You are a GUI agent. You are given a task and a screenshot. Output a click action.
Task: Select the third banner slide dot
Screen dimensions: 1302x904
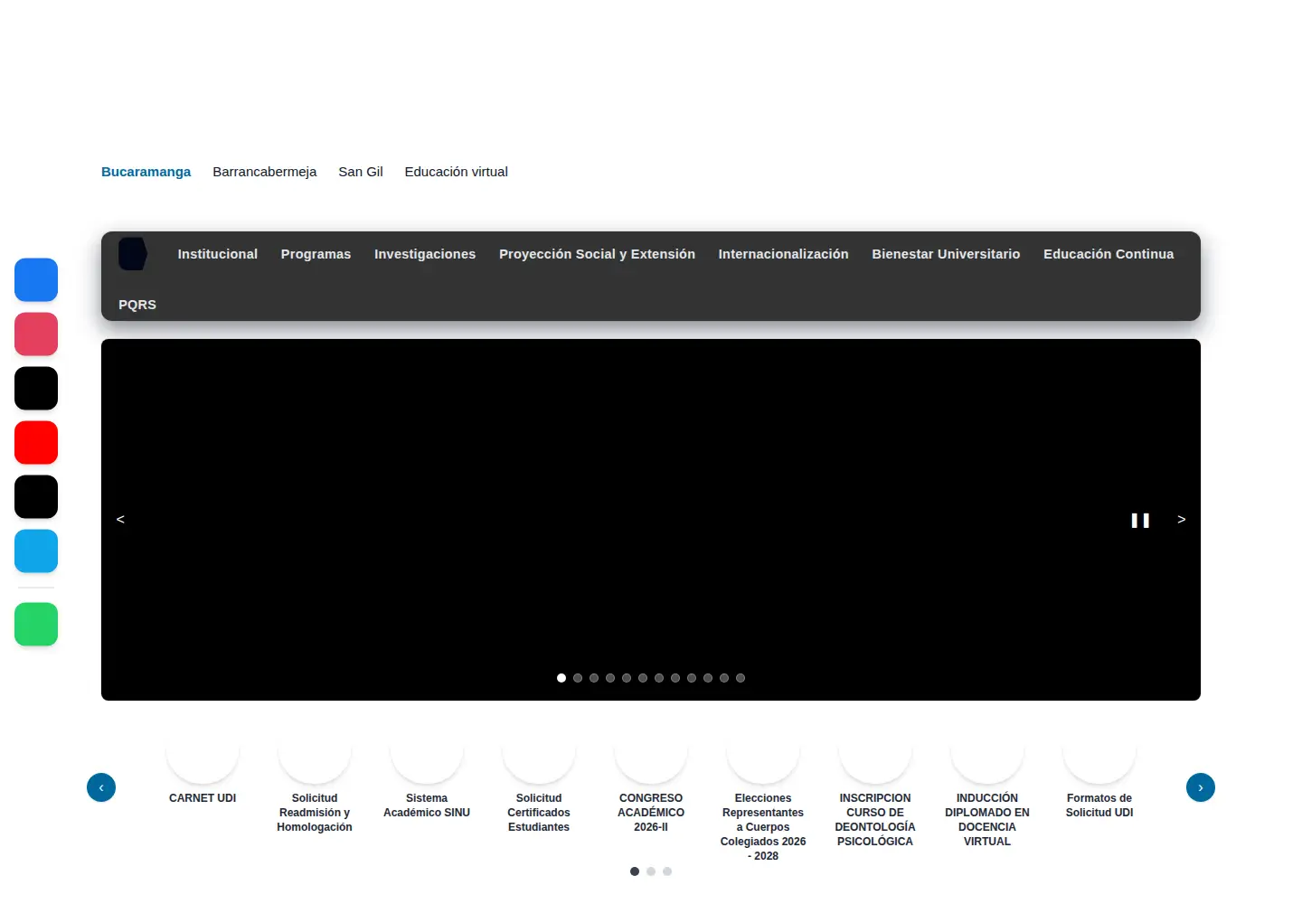pos(594,678)
